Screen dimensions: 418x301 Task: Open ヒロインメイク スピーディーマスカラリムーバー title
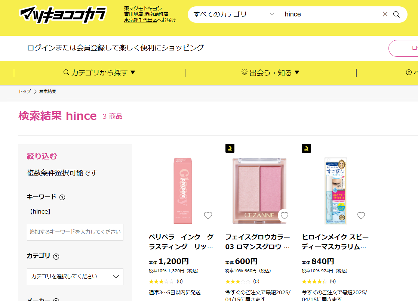tap(335, 242)
